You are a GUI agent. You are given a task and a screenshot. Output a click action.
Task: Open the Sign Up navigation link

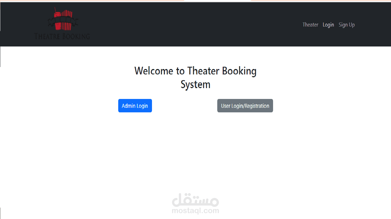(x=347, y=25)
